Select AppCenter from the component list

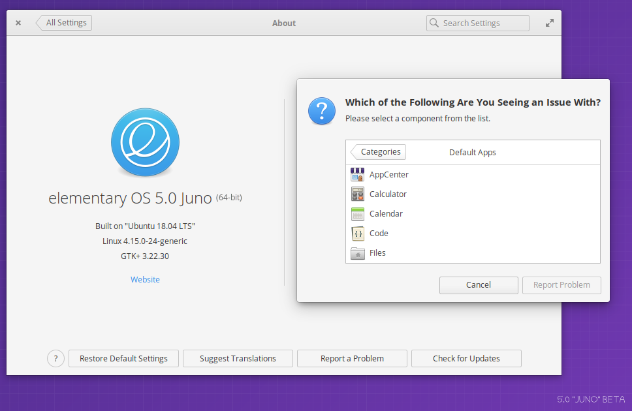click(x=473, y=174)
